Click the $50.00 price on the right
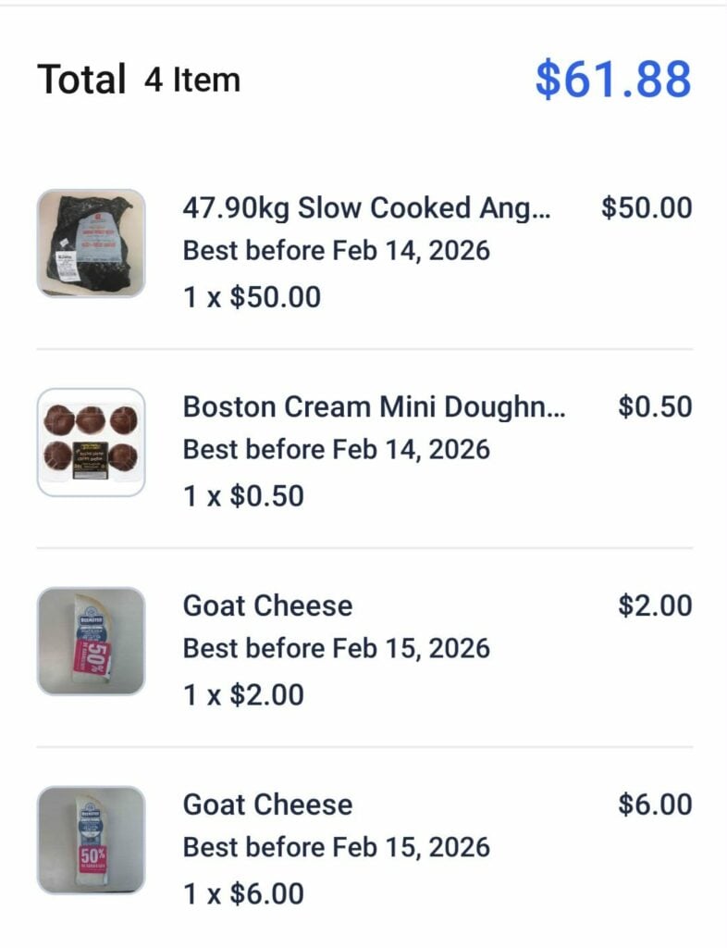The height and width of the screenshot is (948, 727). (646, 207)
